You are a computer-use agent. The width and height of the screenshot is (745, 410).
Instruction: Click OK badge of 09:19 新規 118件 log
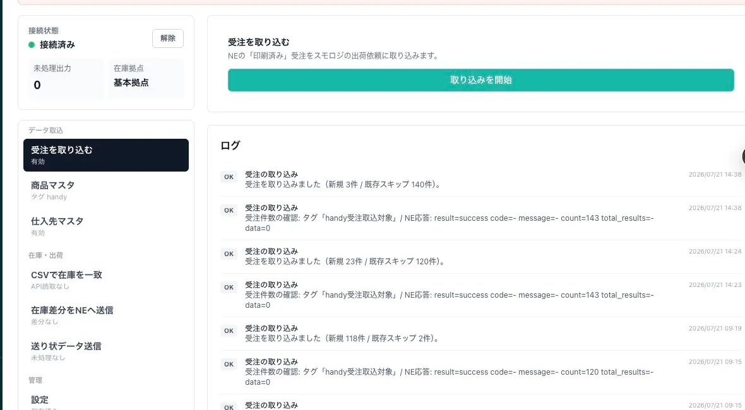(229, 331)
